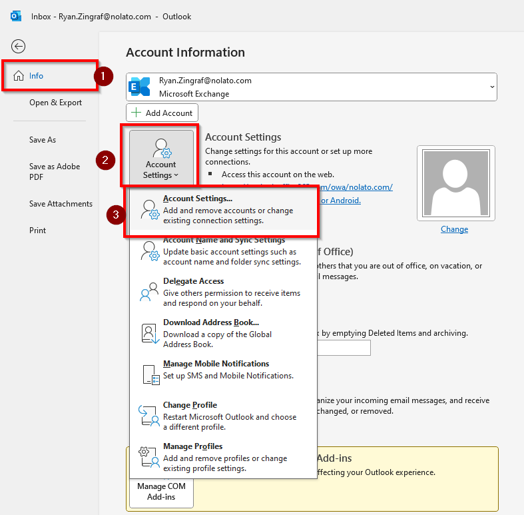
Task: Click 'Access this account on the web.' text
Action: pos(278,175)
